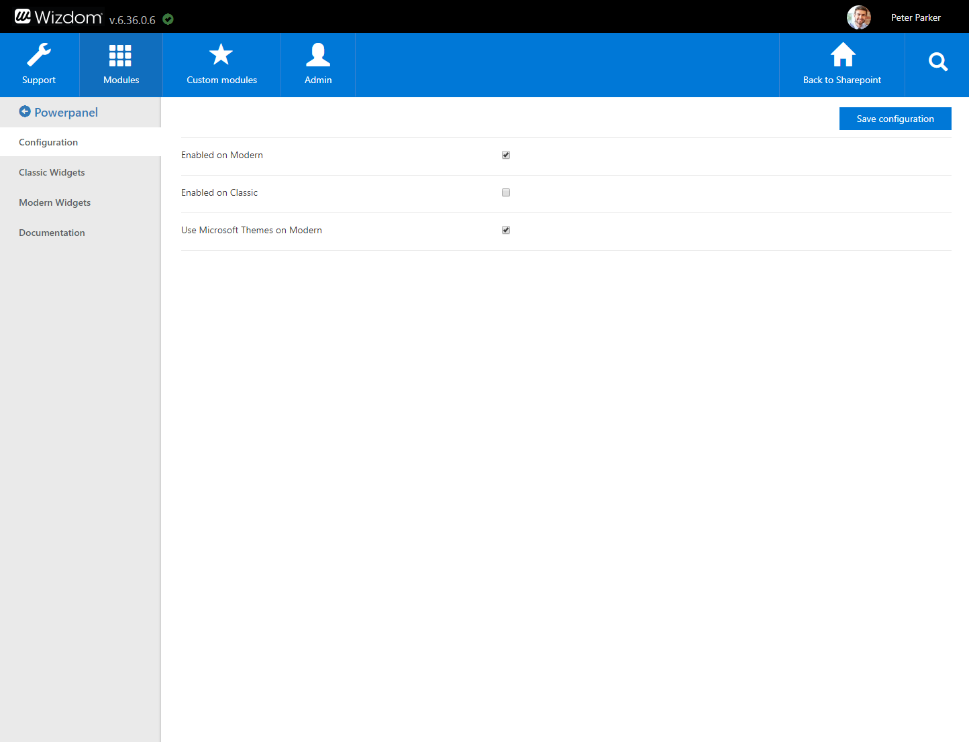
Task: Click the Peter Parker username text
Action: click(915, 17)
